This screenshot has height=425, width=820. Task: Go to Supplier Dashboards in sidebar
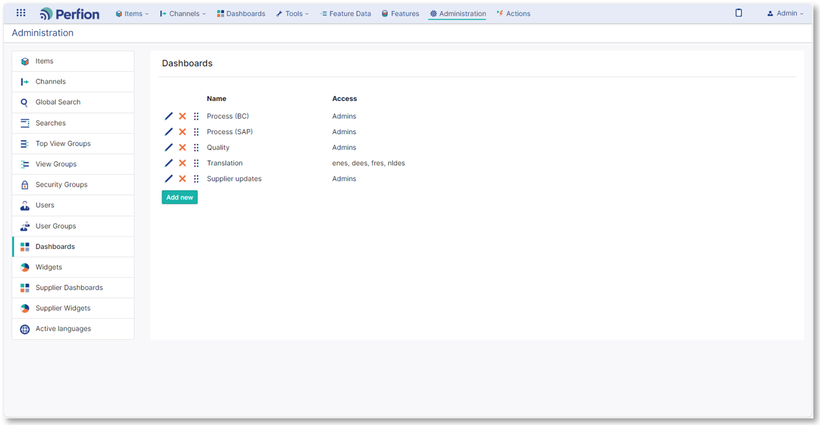(x=73, y=288)
